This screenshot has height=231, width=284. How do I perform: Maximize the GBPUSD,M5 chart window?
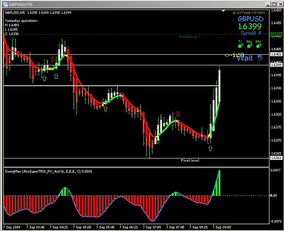tap(274, 4)
